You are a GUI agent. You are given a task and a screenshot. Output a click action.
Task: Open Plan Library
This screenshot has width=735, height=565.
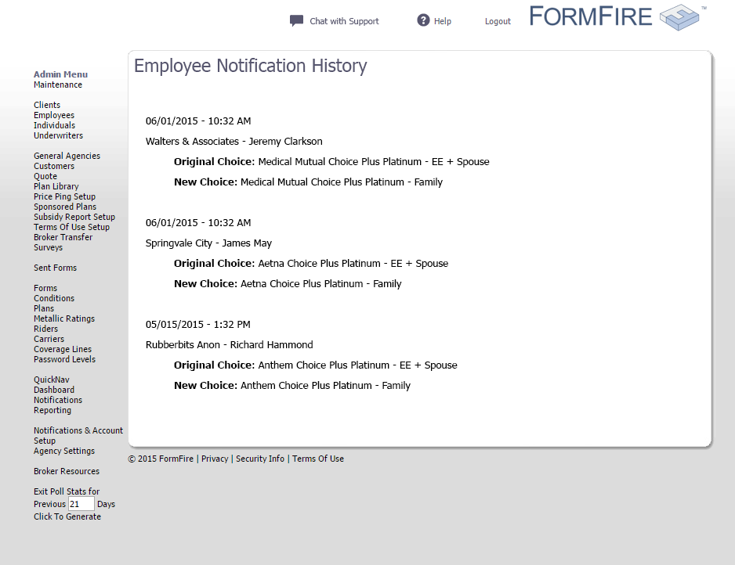click(x=56, y=186)
